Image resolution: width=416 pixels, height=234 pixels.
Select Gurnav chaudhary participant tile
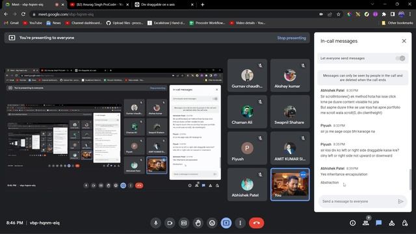(247, 75)
